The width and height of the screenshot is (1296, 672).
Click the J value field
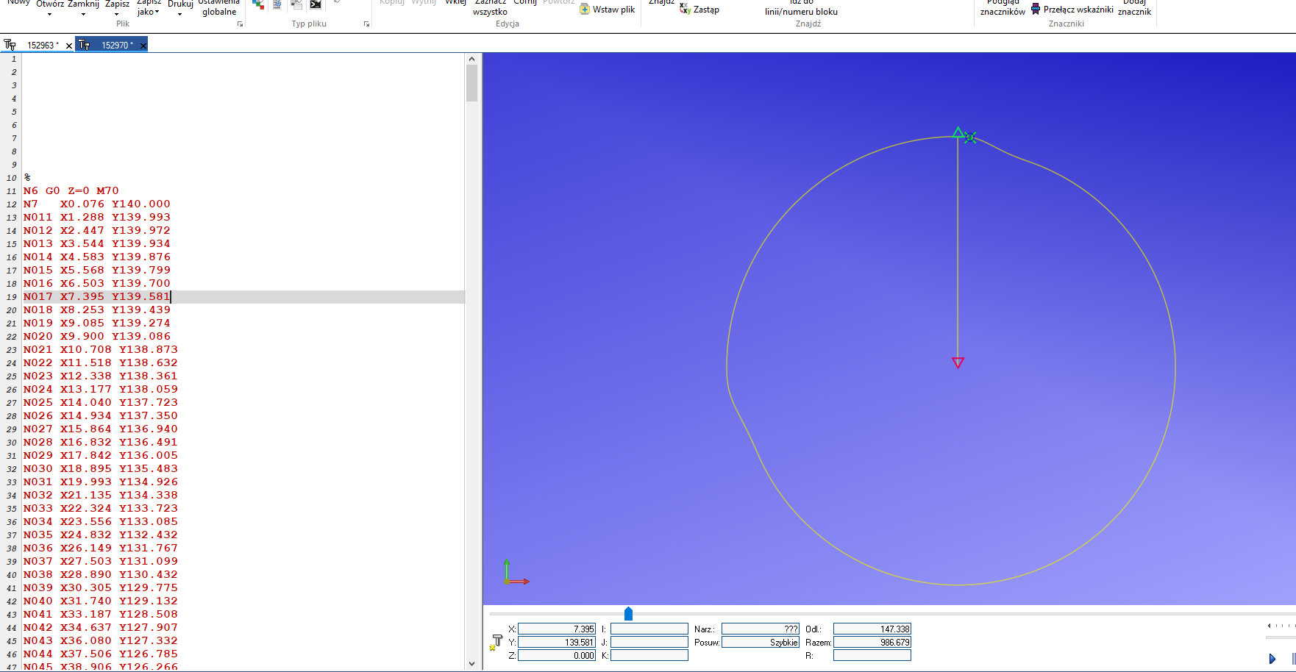[649, 643]
